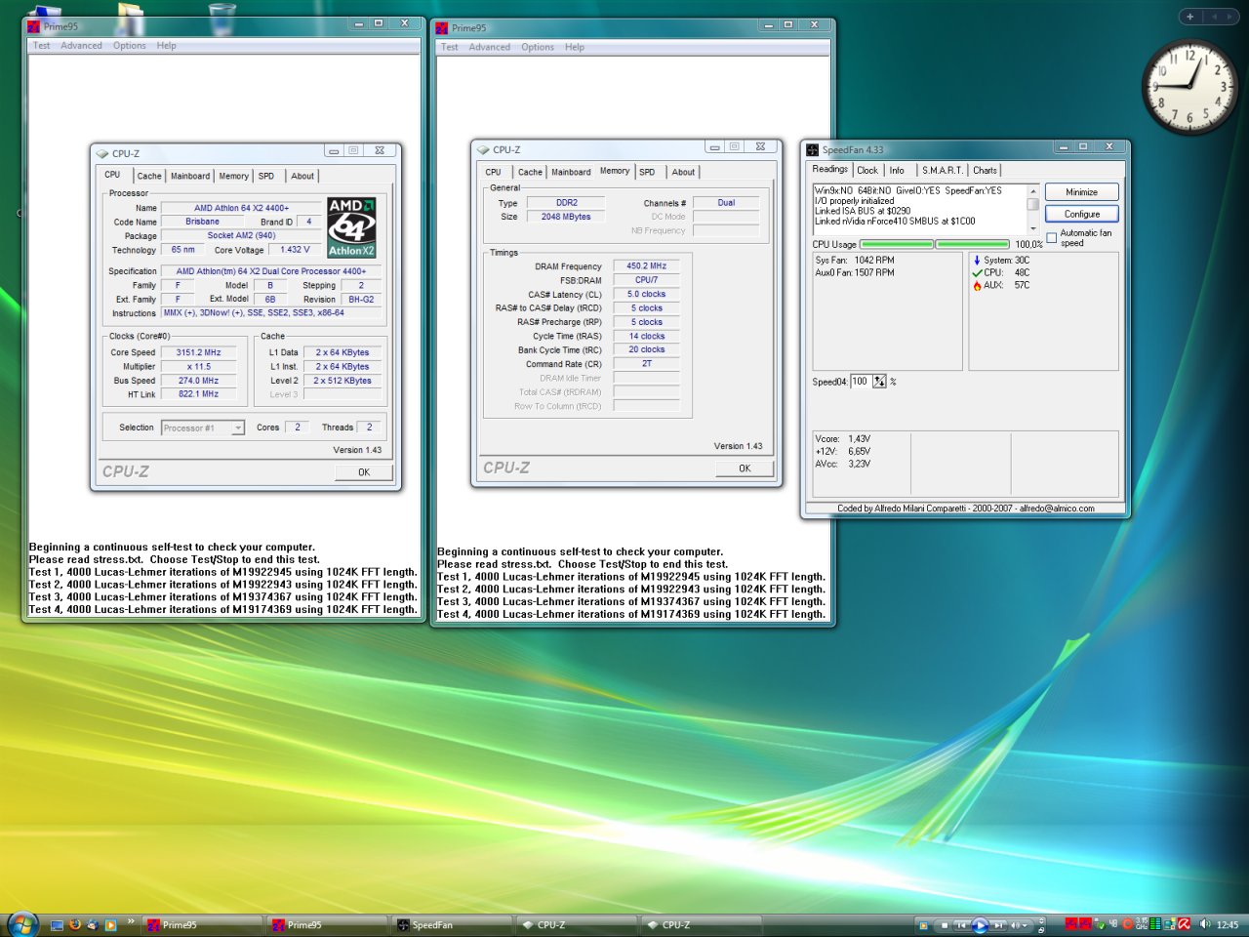Viewport: 1249px width, 937px height.
Task: Mute via taskbar media player speaker icon
Action: coord(1016,925)
